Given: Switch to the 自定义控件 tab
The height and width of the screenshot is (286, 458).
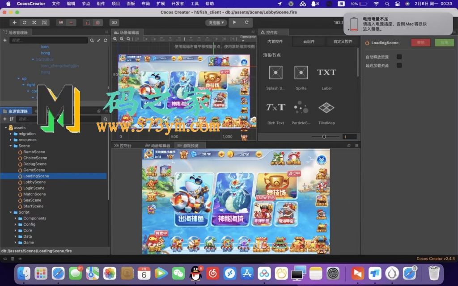Looking at the screenshot, I should coord(343,42).
